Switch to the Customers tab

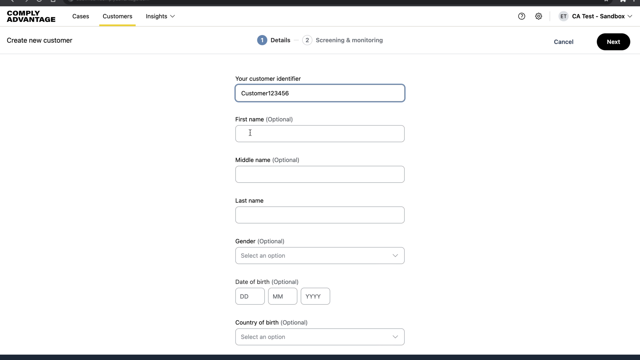pos(117,16)
